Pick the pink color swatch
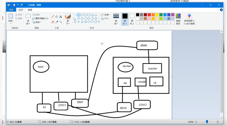This screenshot has height=126, width=227. tap(149, 18)
